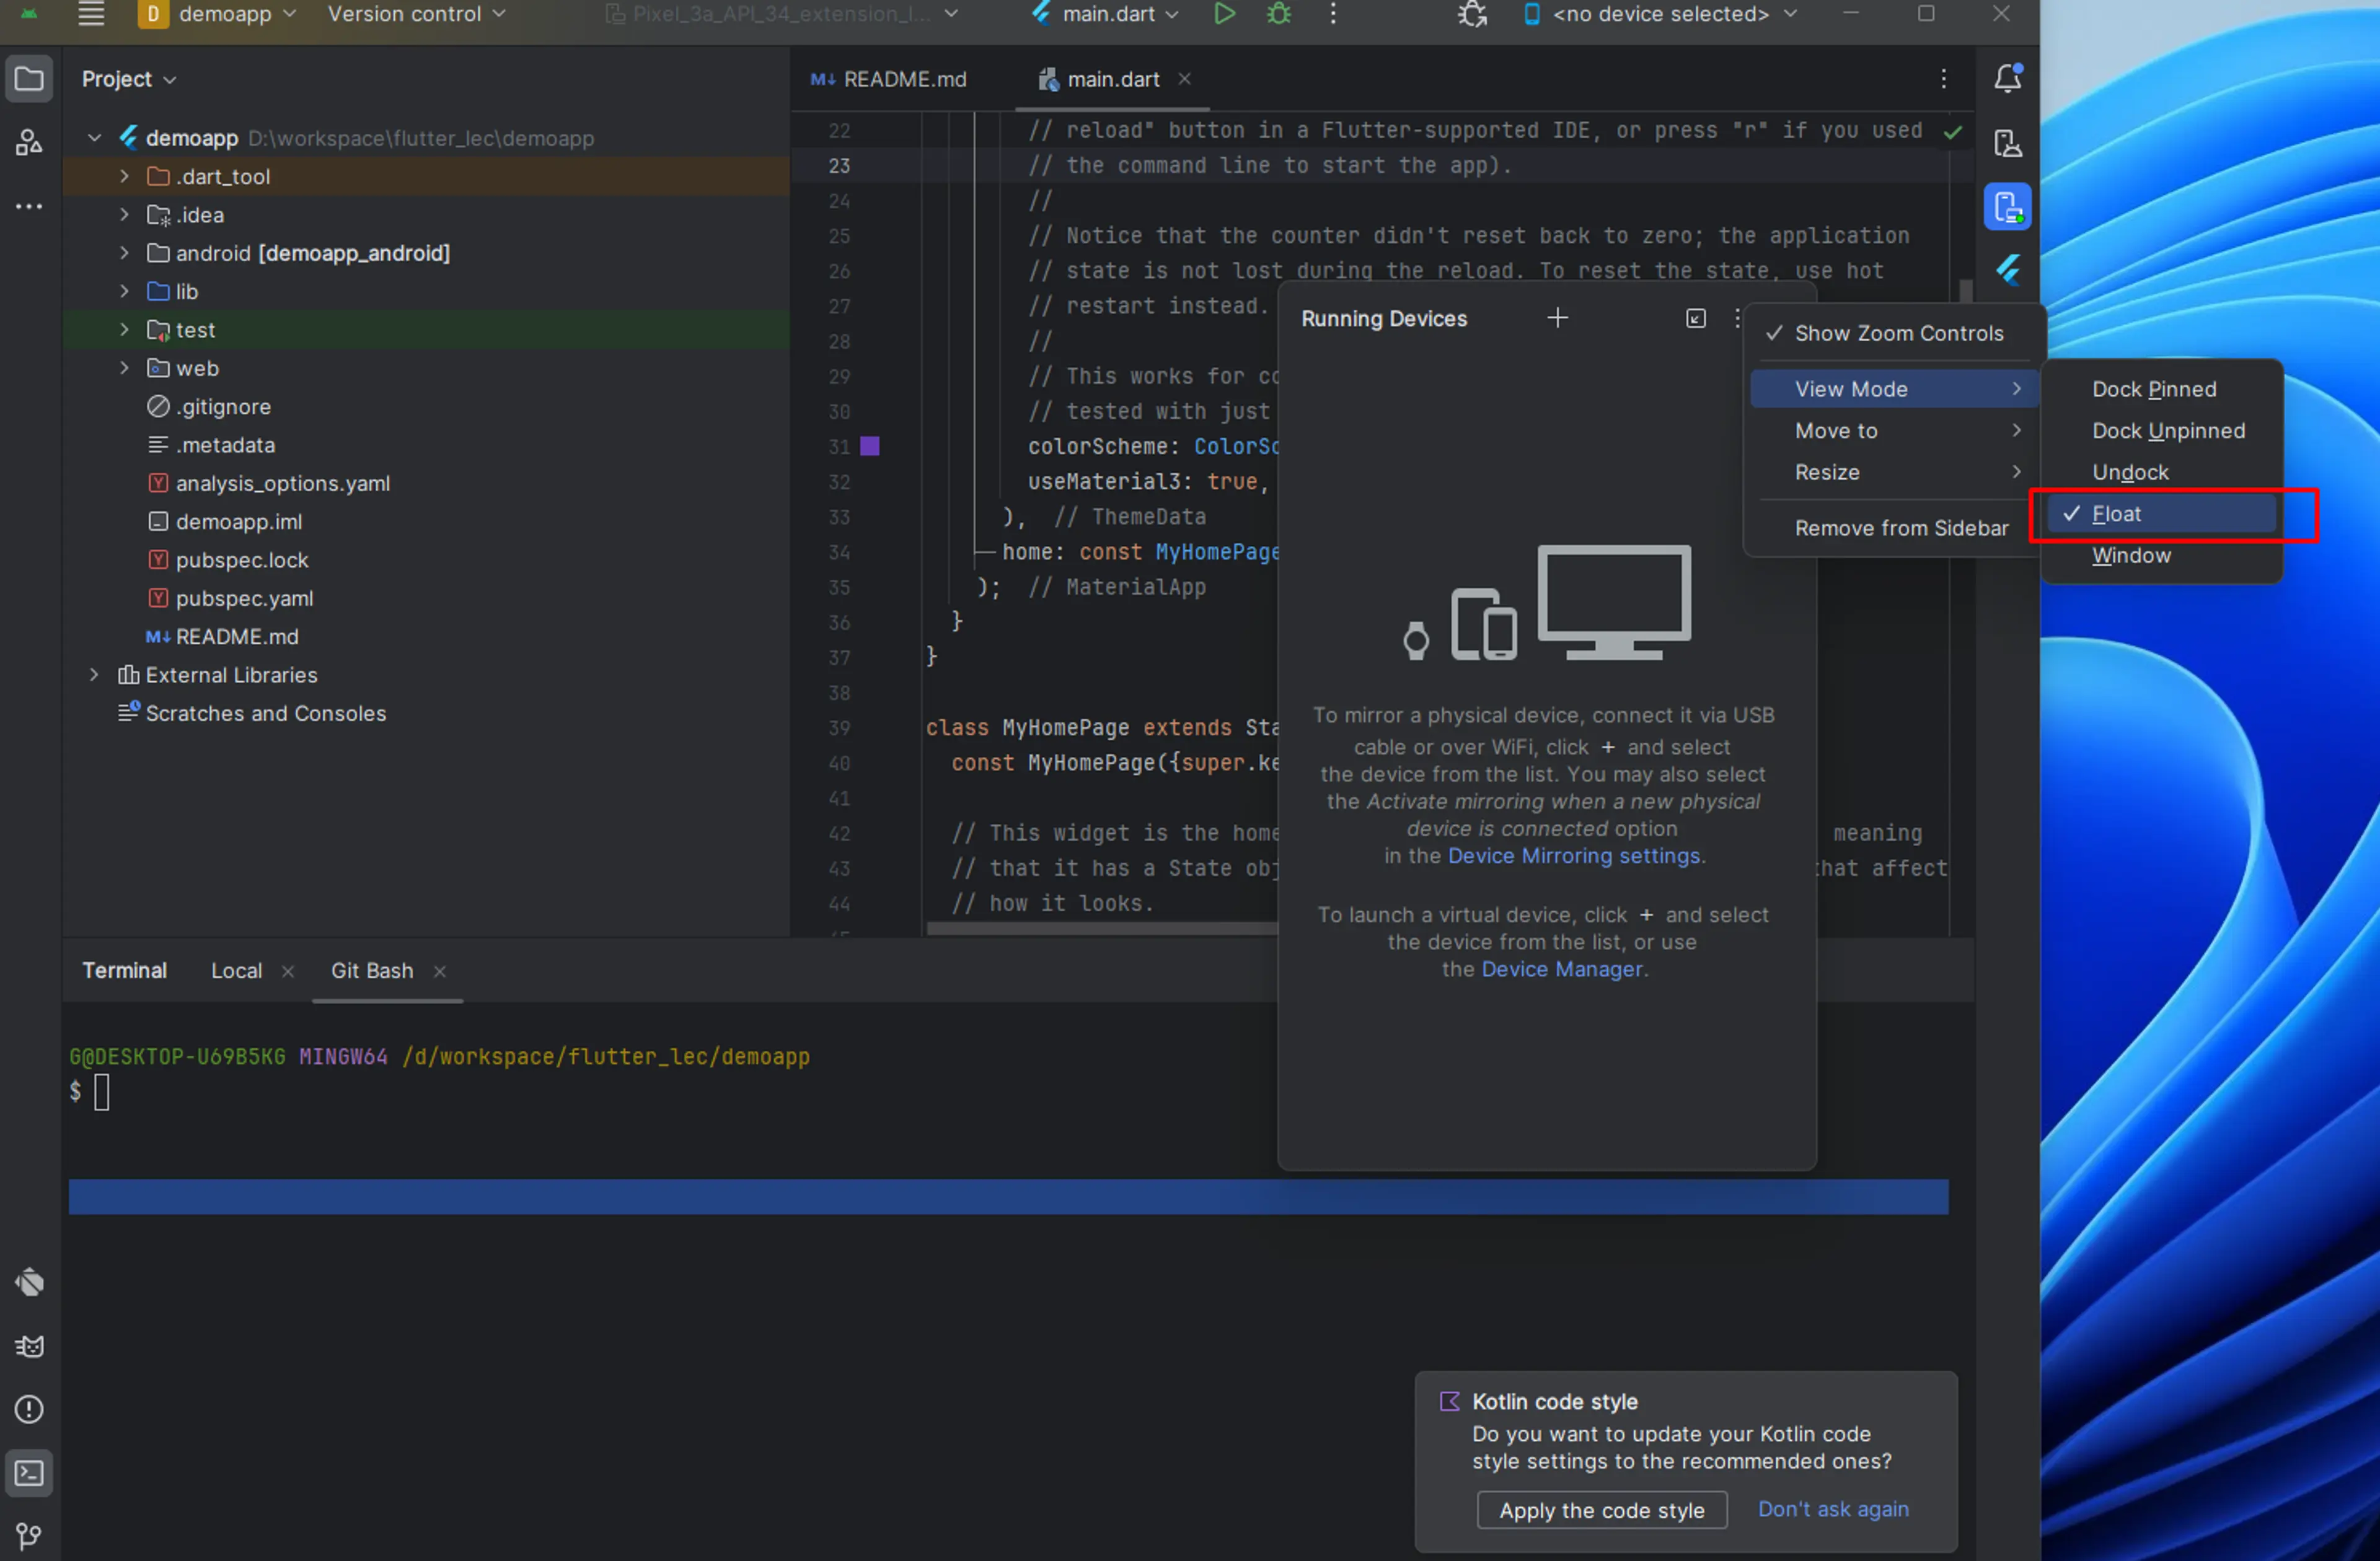Close the main.dart editor tab
This screenshot has height=1561, width=2380.
pos(1184,79)
